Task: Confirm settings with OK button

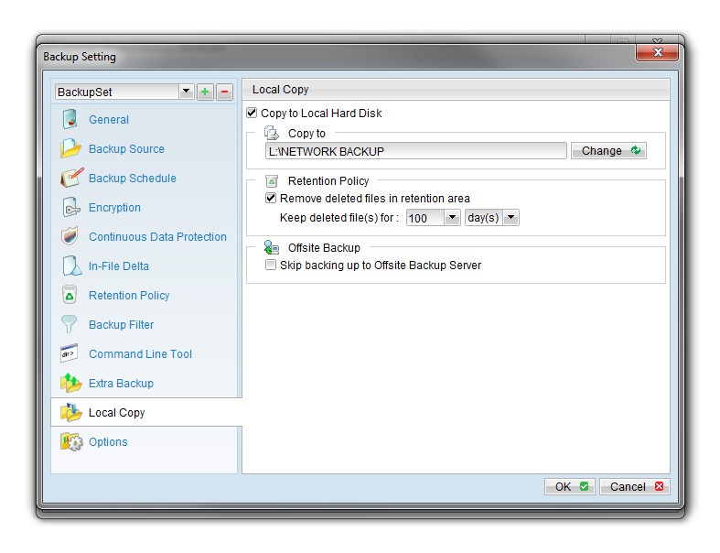Action: (570, 487)
